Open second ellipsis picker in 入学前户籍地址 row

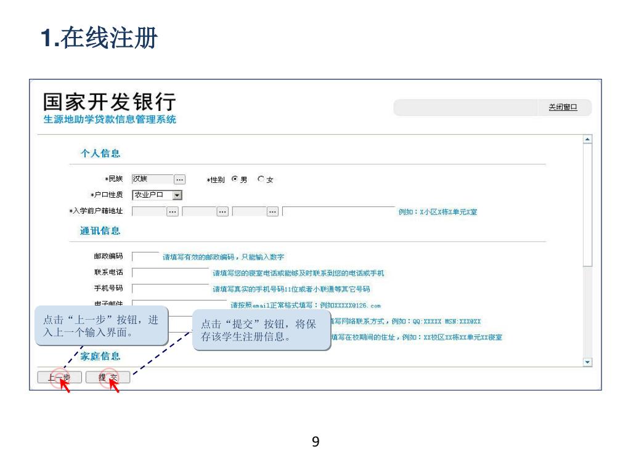tap(222, 212)
